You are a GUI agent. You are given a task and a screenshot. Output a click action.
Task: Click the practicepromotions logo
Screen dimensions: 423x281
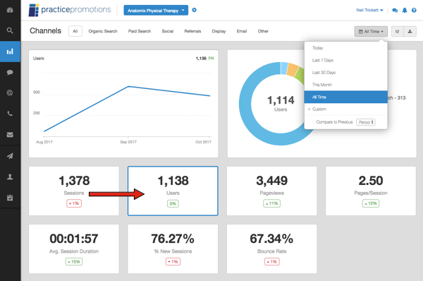pos(70,11)
